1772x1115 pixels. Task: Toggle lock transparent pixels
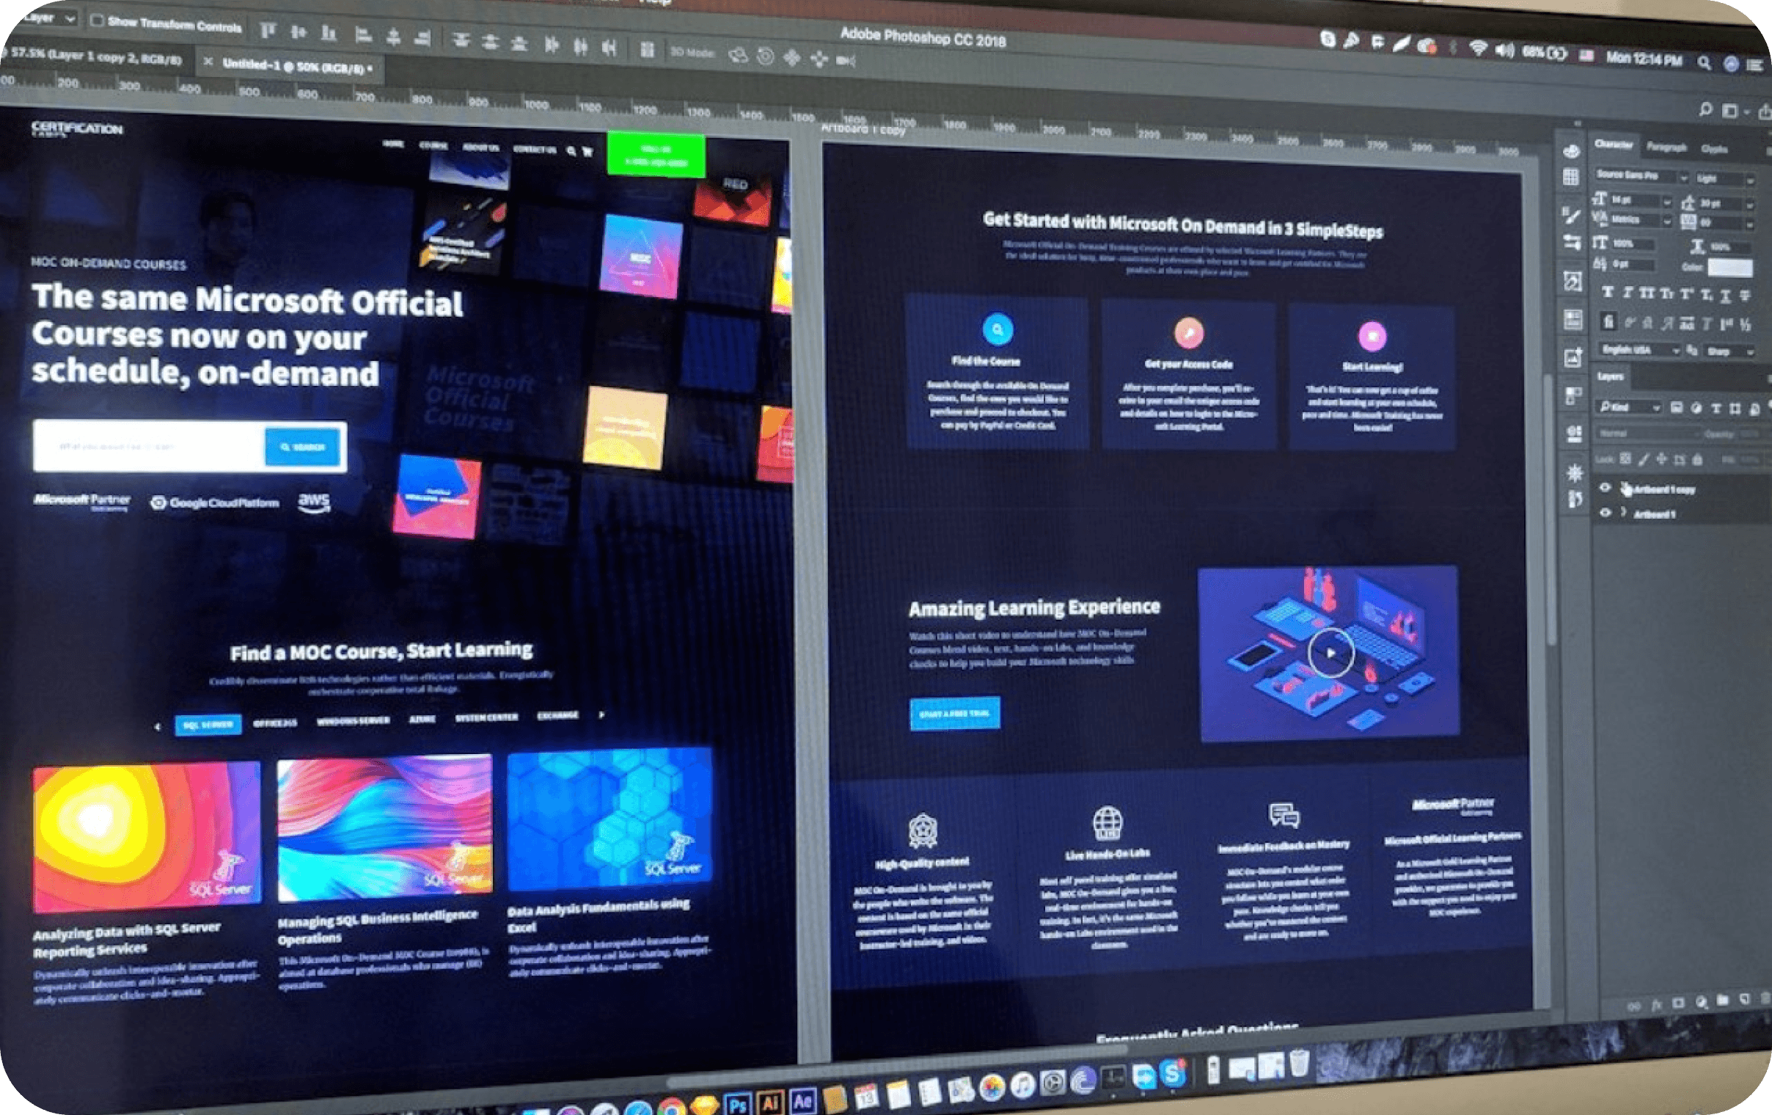1625,458
